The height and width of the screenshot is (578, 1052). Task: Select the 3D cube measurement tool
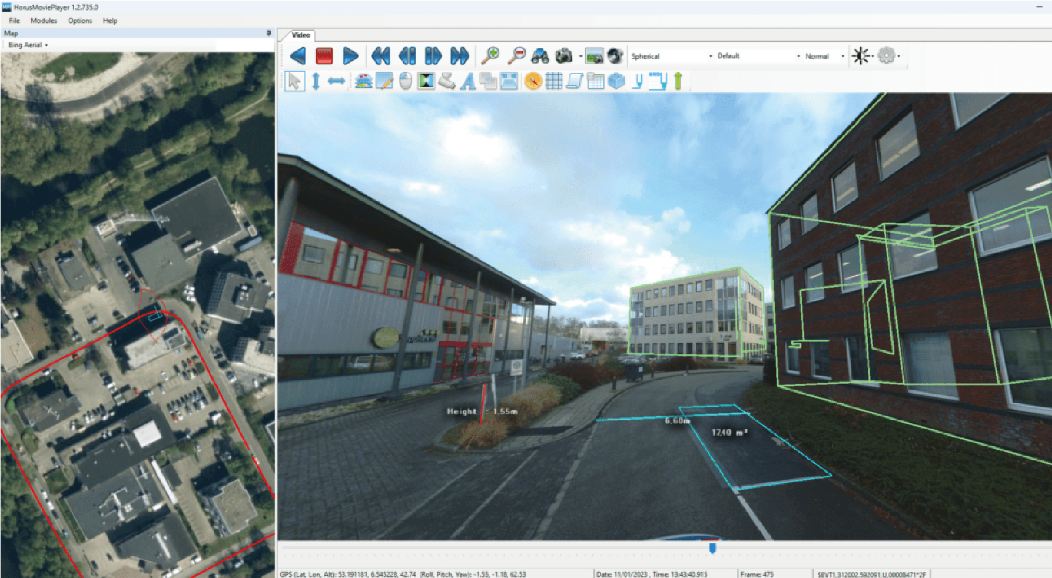click(617, 80)
